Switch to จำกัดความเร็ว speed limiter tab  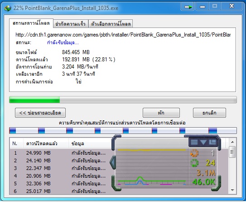(x=70, y=24)
